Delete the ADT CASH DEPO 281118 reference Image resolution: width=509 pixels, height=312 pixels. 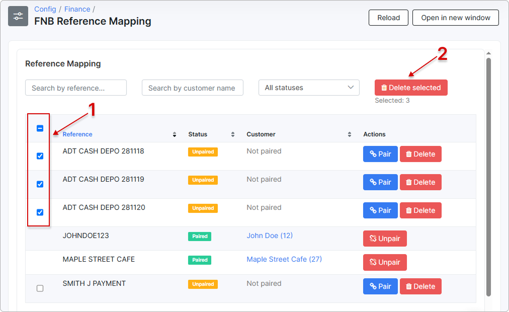tap(420, 154)
